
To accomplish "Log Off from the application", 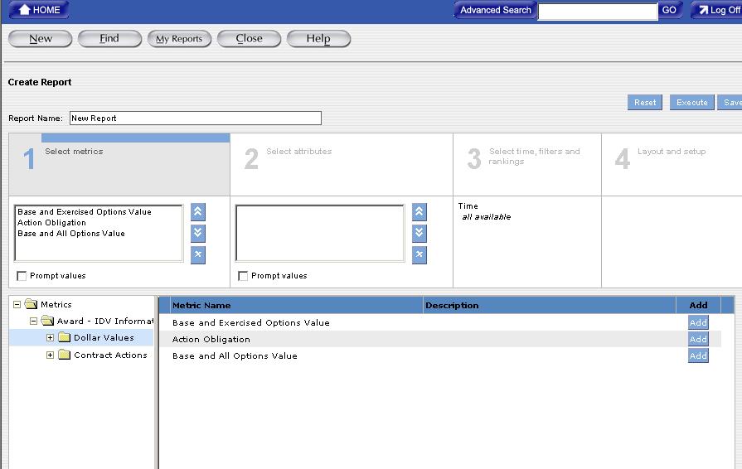I will tap(717, 10).
